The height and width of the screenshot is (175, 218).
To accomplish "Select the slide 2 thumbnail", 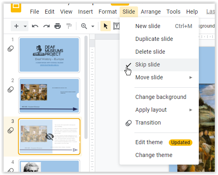I will pyautogui.click(x=49, y=96).
